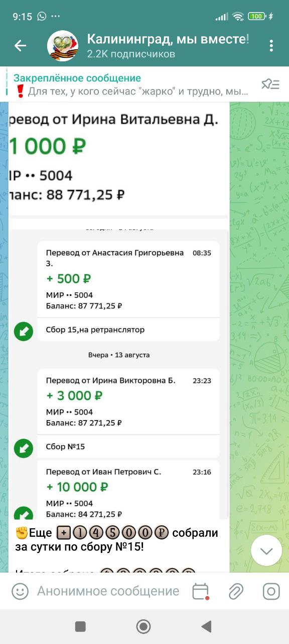Tap the back arrow in header

coord(20,46)
